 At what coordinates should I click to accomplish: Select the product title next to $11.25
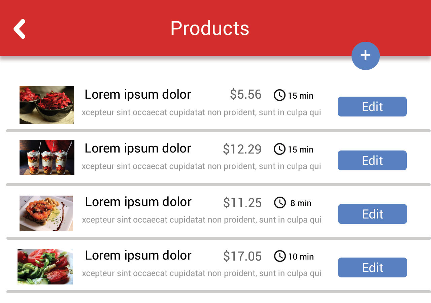tap(138, 202)
